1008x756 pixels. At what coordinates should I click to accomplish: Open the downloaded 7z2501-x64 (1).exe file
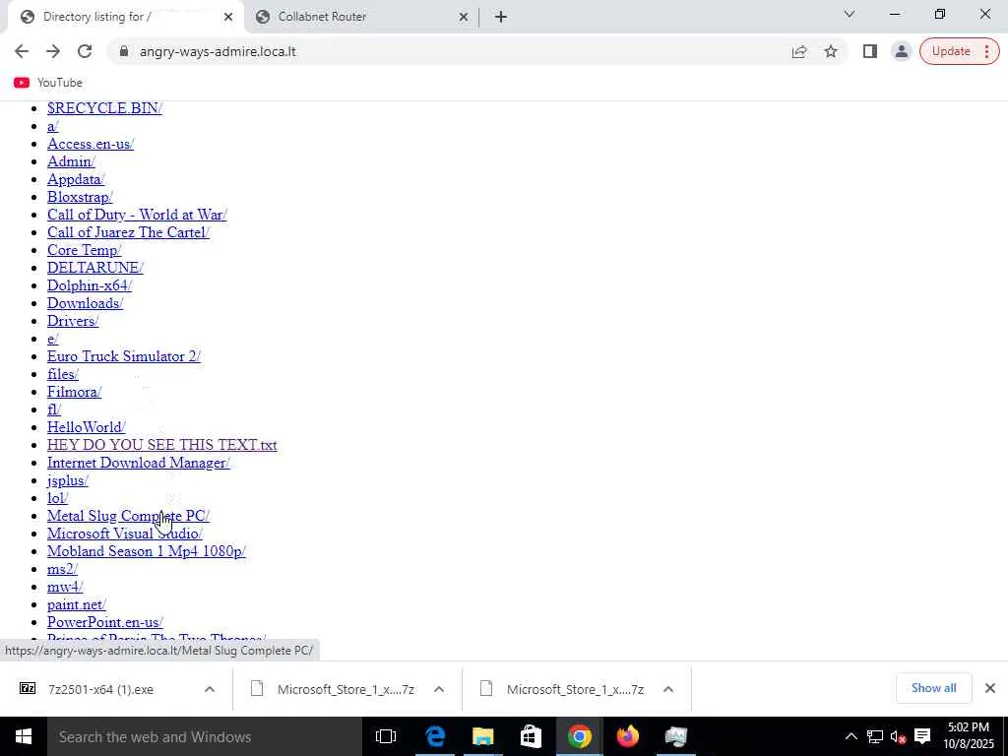(100, 689)
